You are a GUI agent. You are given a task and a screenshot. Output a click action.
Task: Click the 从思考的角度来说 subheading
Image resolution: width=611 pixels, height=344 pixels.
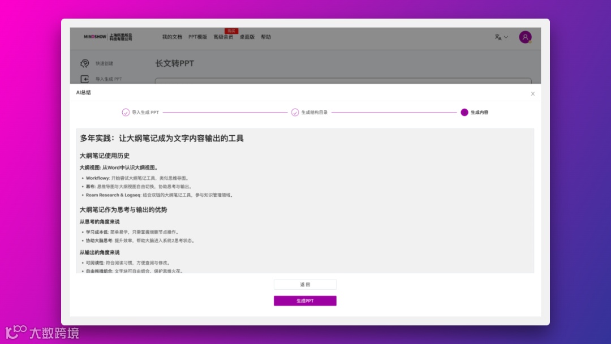pos(100,222)
